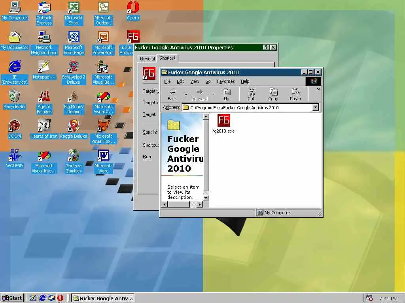Screen dimensions: 405x303
Task: Expand the Back history dropdown arrow
Action: pyautogui.click(x=186, y=95)
